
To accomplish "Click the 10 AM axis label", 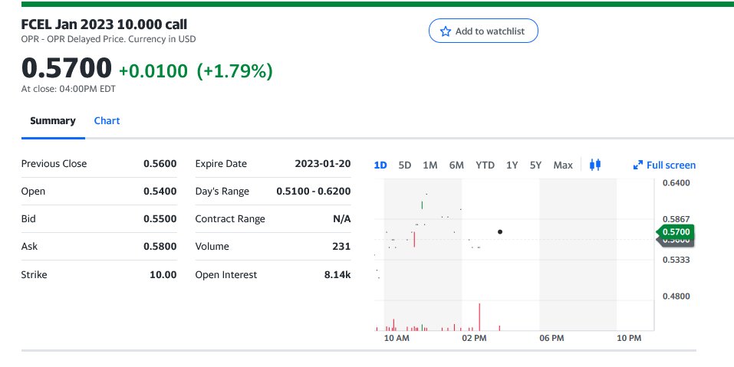I will (x=397, y=338).
